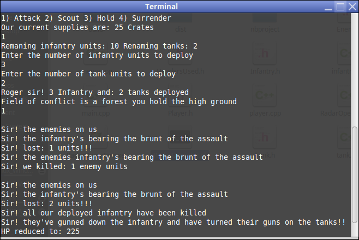
Task: Close the Terminal window
Action: [x=351, y=7]
